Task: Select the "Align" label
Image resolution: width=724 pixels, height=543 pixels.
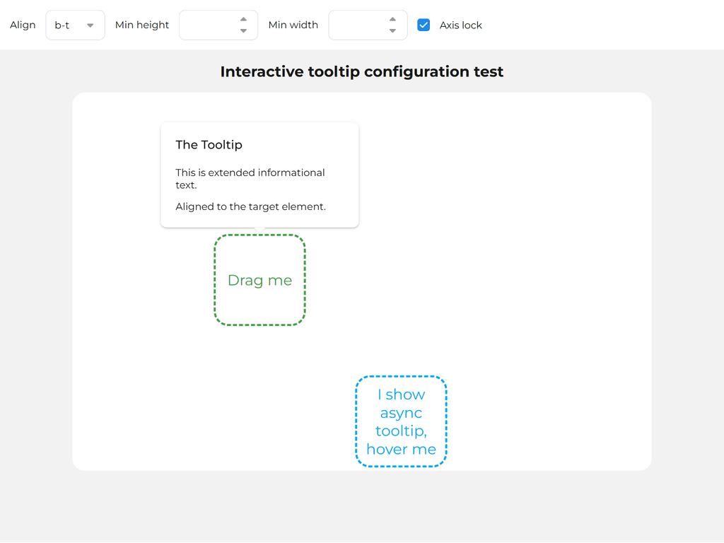Action: [x=23, y=25]
